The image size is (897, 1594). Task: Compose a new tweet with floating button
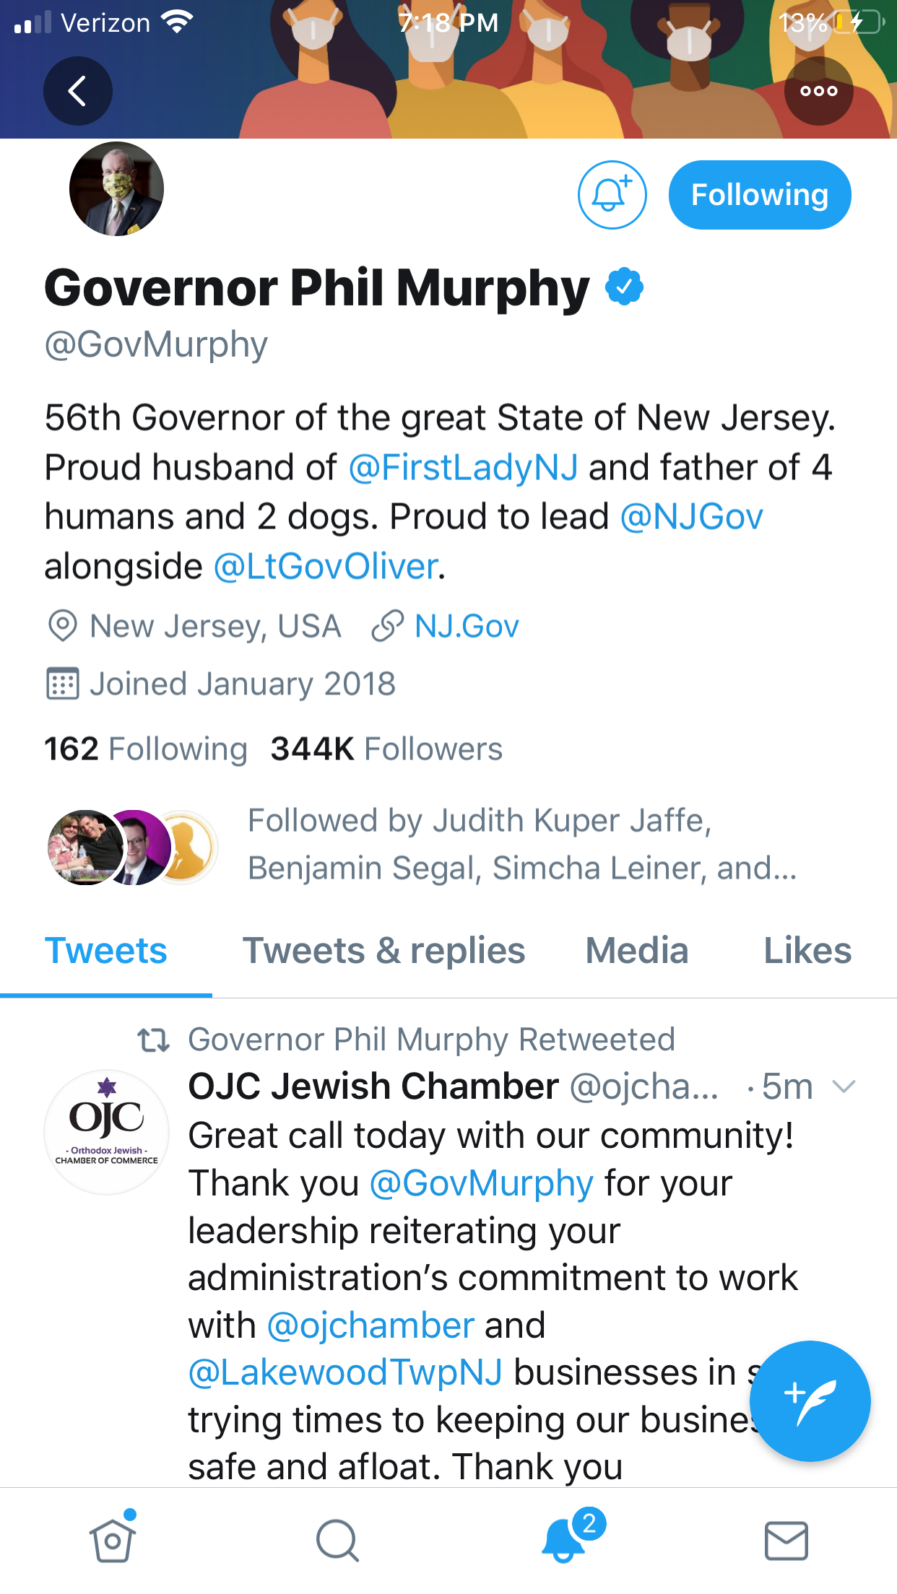pyautogui.click(x=810, y=1401)
